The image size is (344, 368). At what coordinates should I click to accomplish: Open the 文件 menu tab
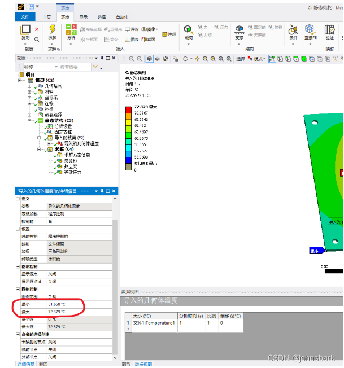click(25, 17)
